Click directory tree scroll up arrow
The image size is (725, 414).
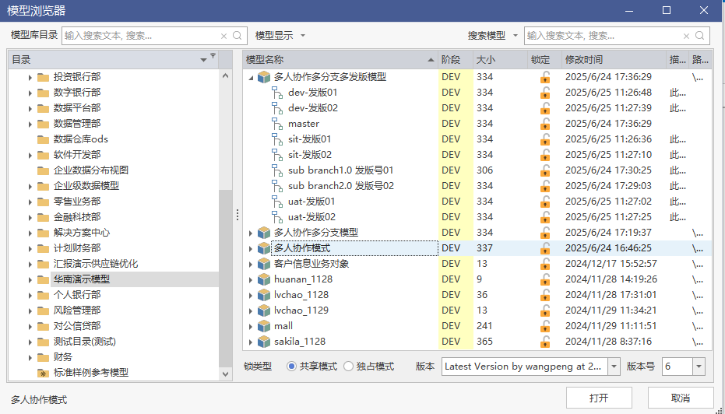(x=225, y=75)
